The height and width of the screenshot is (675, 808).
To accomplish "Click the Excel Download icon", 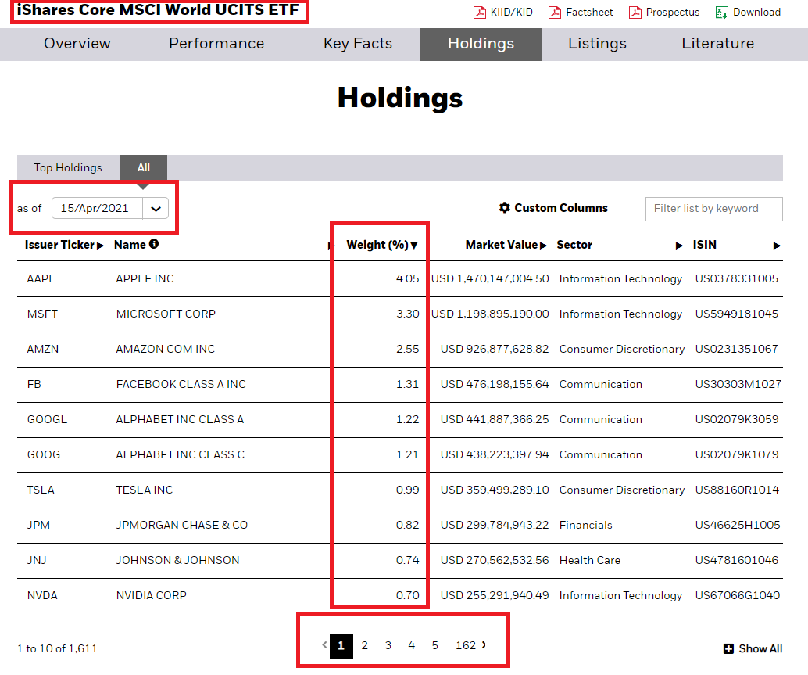I will (x=721, y=13).
